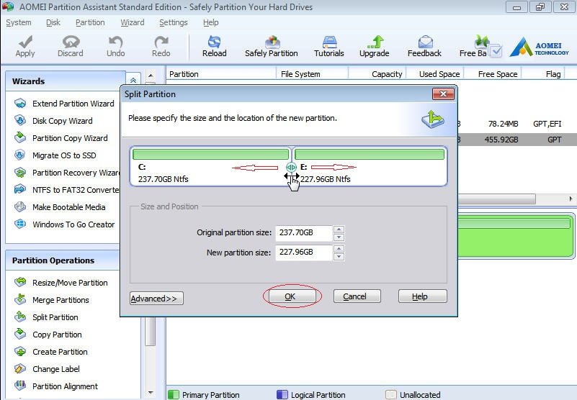Open Windows To Go Creator
Image resolution: width=577 pixels, height=400 pixels.
point(64,224)
